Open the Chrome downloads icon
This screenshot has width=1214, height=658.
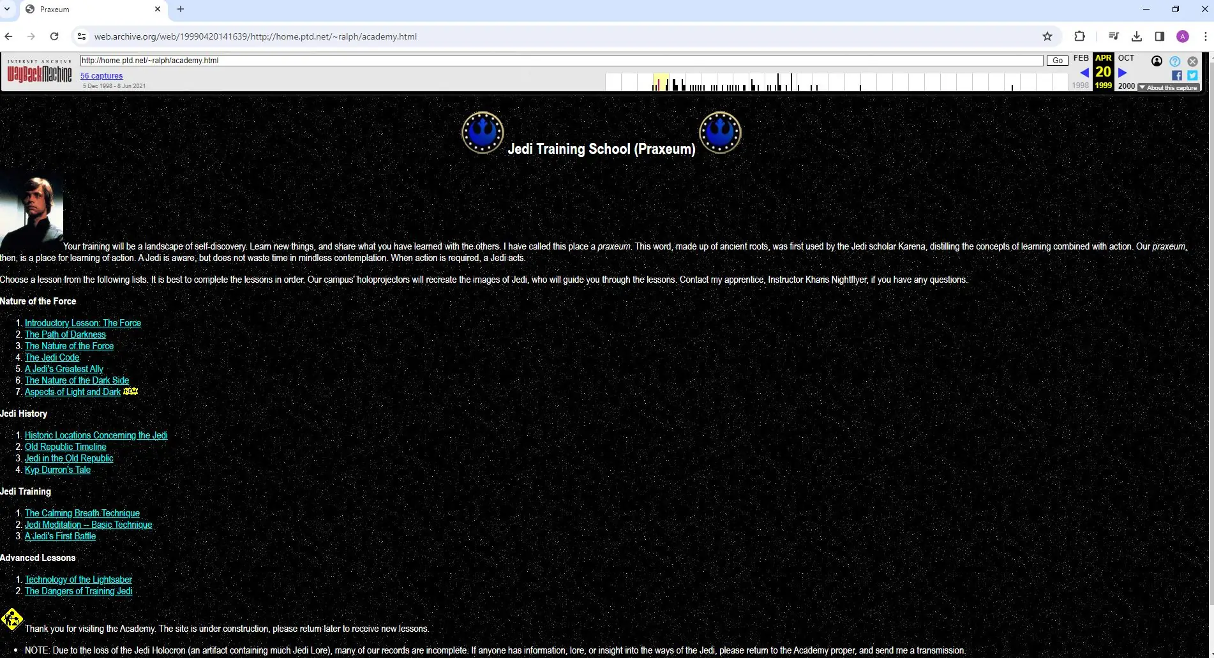pyautogui.click(x=1136, y=36)
